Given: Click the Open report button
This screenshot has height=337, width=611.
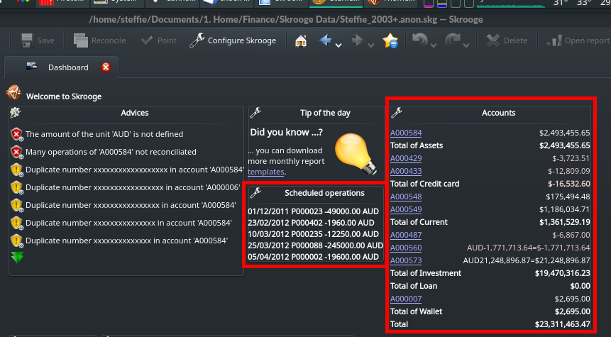Looking at the screenshot, I should pos(578,40).
